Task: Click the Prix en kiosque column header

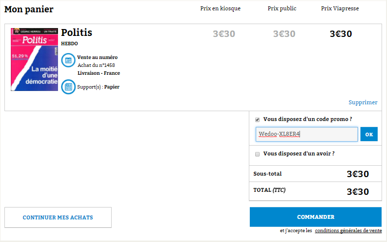Action: (x=220, y=8)
